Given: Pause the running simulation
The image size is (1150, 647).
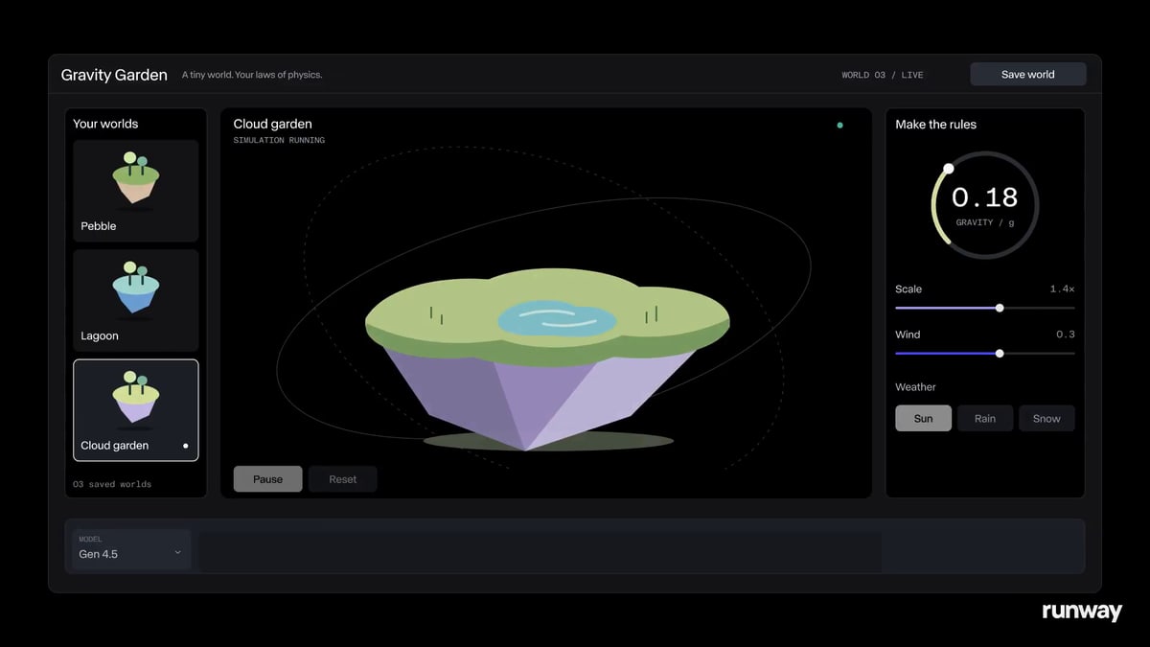Looking at the screenshot, I should coord(267,479).
